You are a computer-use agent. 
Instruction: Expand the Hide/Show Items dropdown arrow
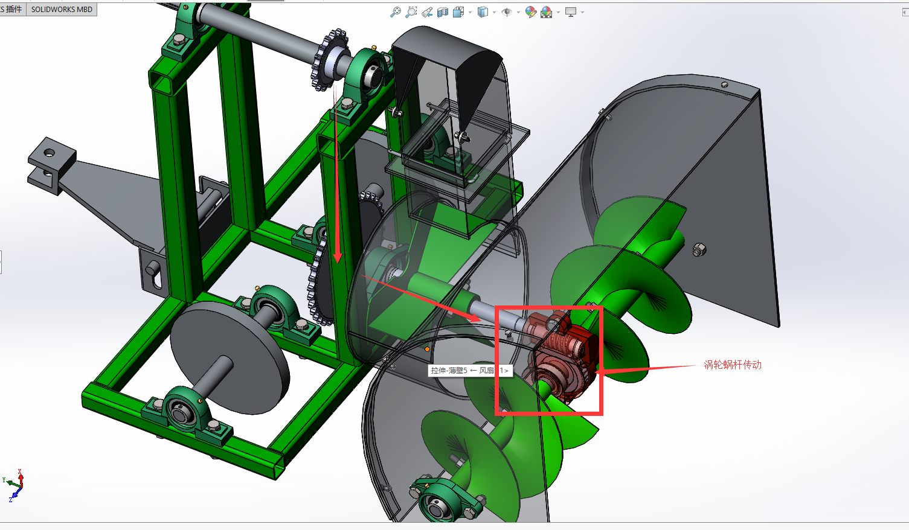click(x=518, y=12)
